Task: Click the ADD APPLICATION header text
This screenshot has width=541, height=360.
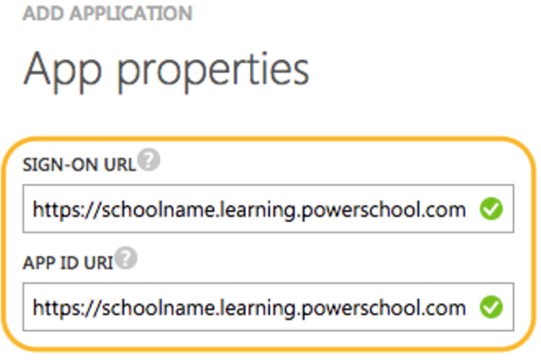Action: (x=107, y=13)
